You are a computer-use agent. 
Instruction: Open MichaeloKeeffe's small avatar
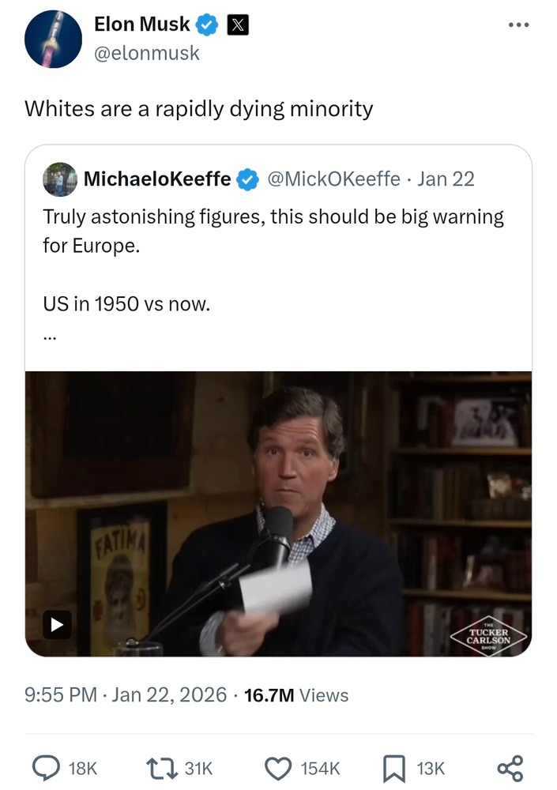[x=59, y=179]
